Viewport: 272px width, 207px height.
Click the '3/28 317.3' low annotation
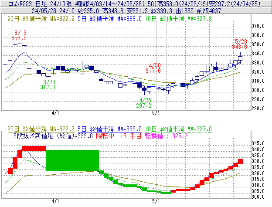48,85
